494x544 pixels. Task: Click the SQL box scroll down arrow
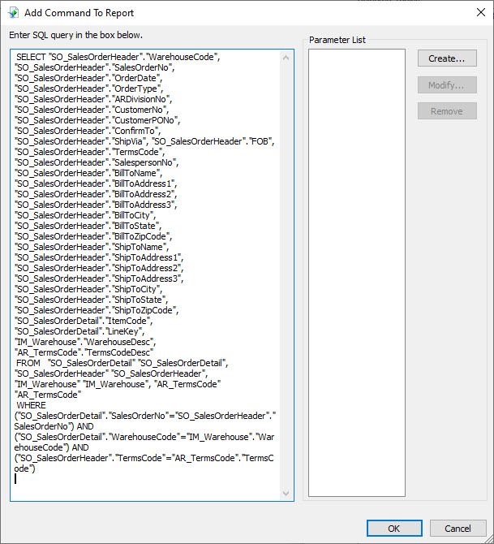tap(286, 493)
